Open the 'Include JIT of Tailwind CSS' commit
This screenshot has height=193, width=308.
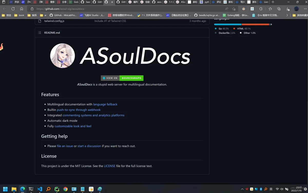(x=110, y=21)
